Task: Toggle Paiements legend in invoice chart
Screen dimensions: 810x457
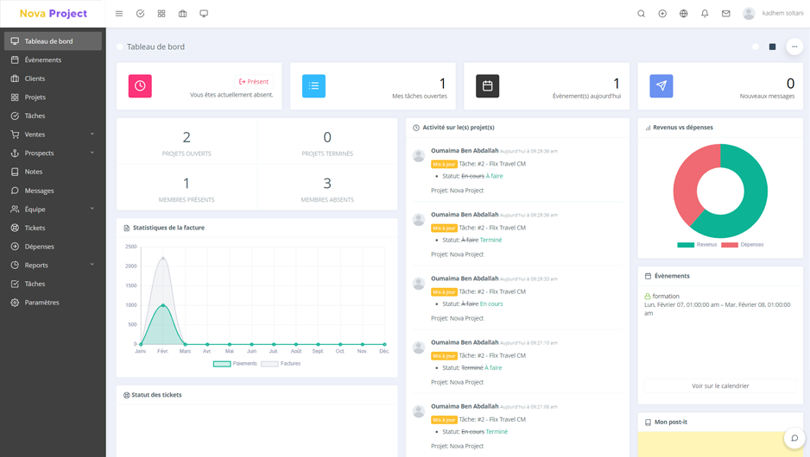Action: 235,364
